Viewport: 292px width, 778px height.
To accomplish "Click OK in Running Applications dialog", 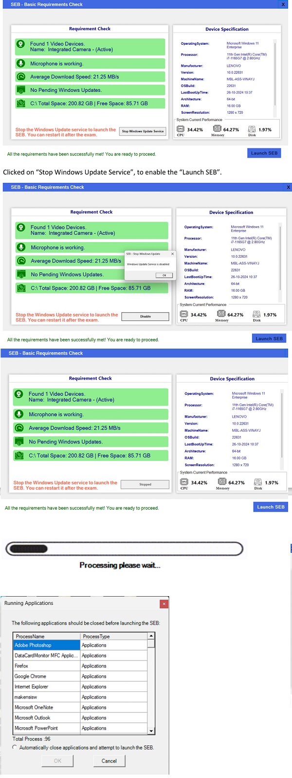I will pyautogui.click(x=57, y=761).
